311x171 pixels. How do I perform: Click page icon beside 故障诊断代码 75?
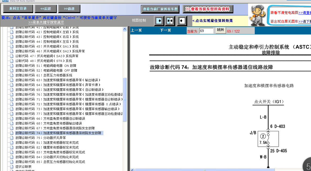click(x=12, y=138)
